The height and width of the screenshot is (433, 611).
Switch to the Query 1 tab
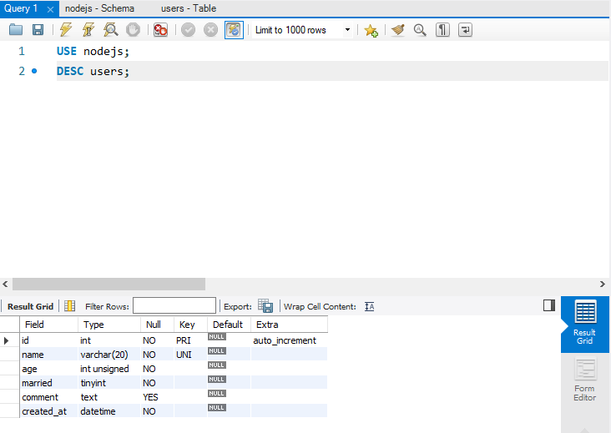pos(21,8)
